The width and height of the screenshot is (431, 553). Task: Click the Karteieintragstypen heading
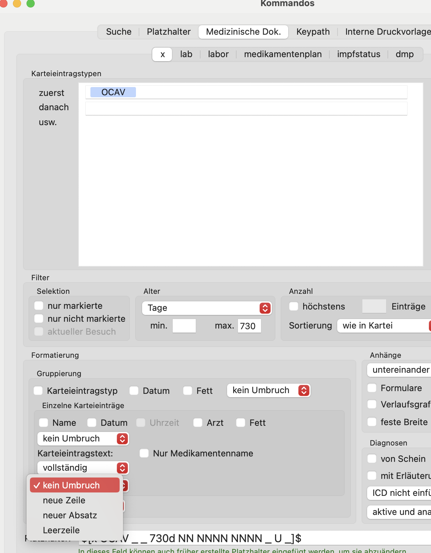66,73
